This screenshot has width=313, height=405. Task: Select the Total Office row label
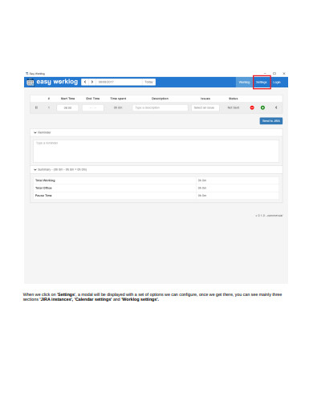click(x=43, y=188)
